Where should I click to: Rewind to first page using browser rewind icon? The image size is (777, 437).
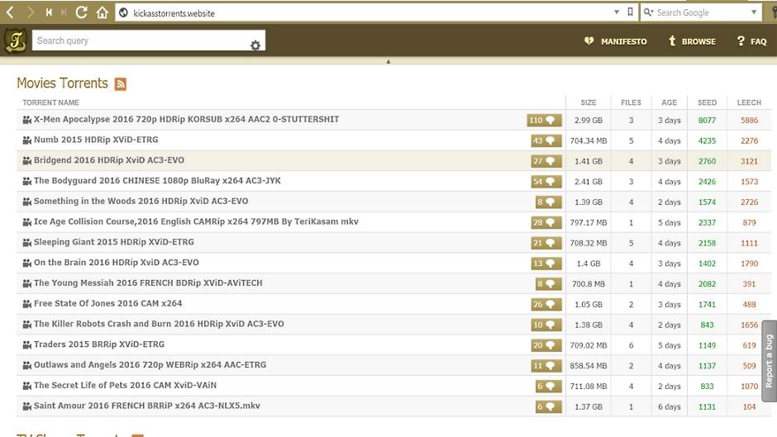49,12
